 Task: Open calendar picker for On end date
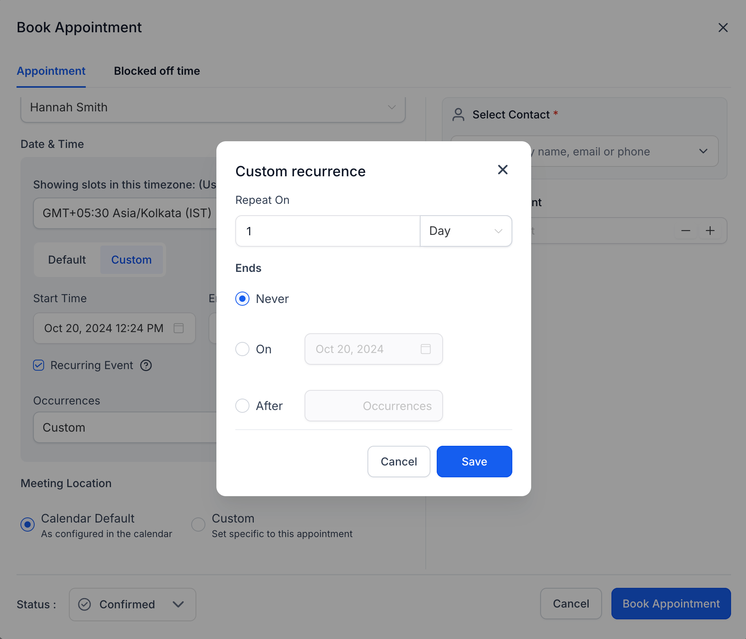(x=425, y=349)
